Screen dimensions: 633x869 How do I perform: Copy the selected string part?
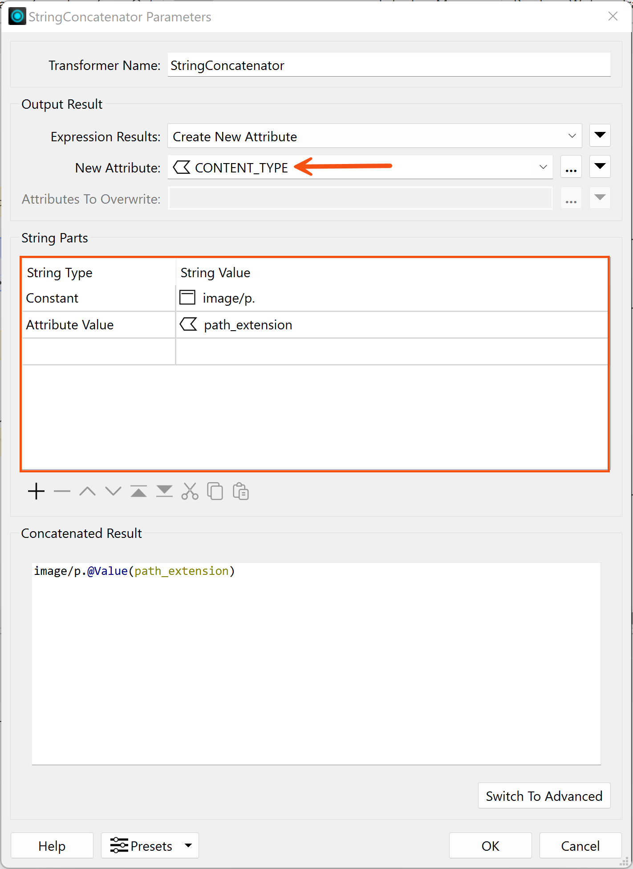(215, 492)
